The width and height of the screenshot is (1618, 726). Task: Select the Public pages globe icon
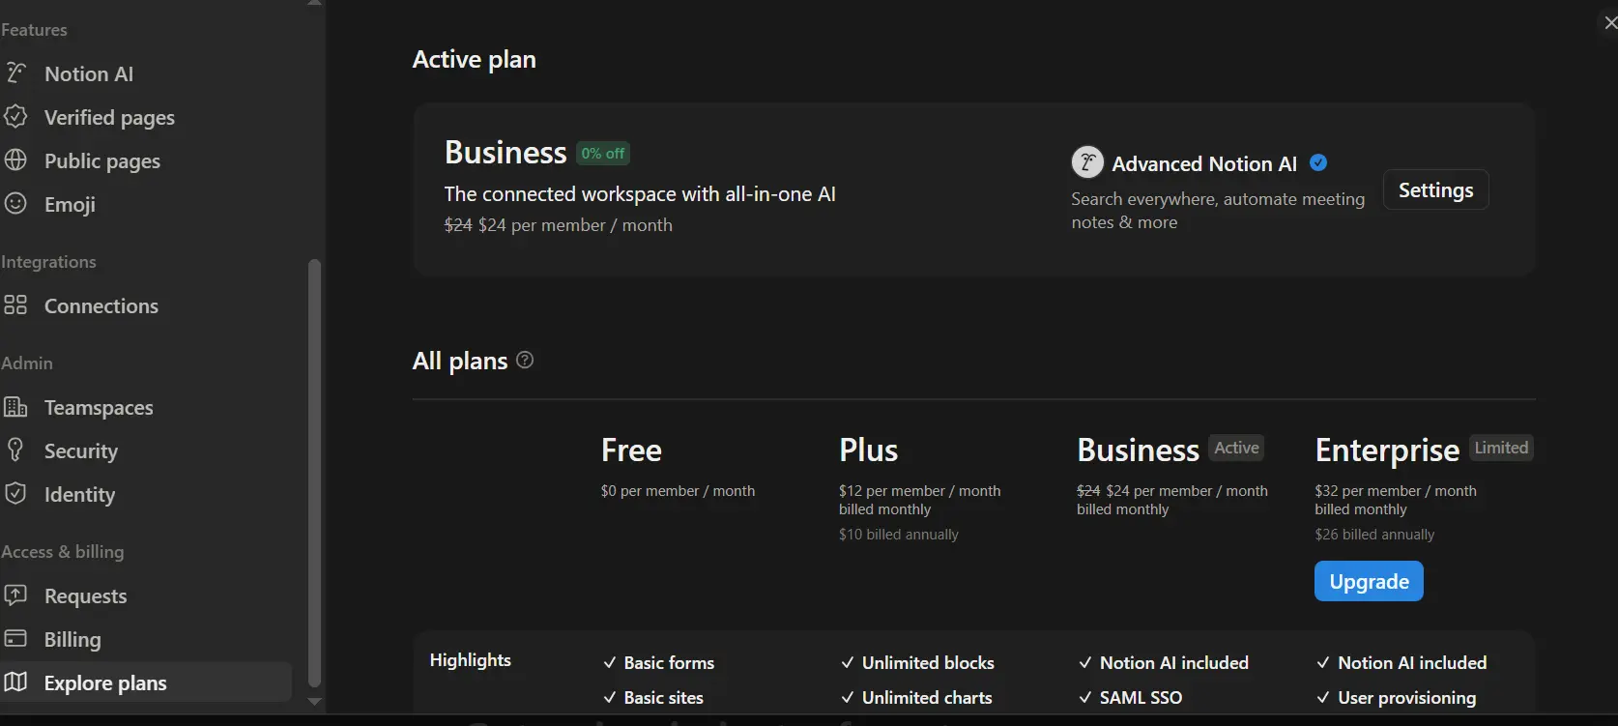click(x=15, y=160)
